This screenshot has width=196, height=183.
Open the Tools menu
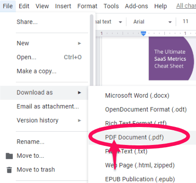click(x=111, y=6)
